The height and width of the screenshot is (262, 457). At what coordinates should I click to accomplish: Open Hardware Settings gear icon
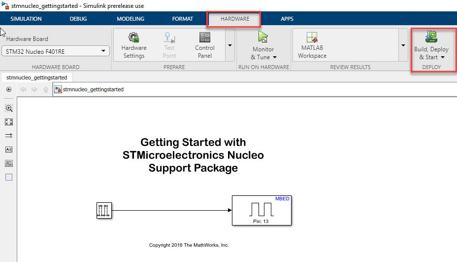(x=133, y=37)
